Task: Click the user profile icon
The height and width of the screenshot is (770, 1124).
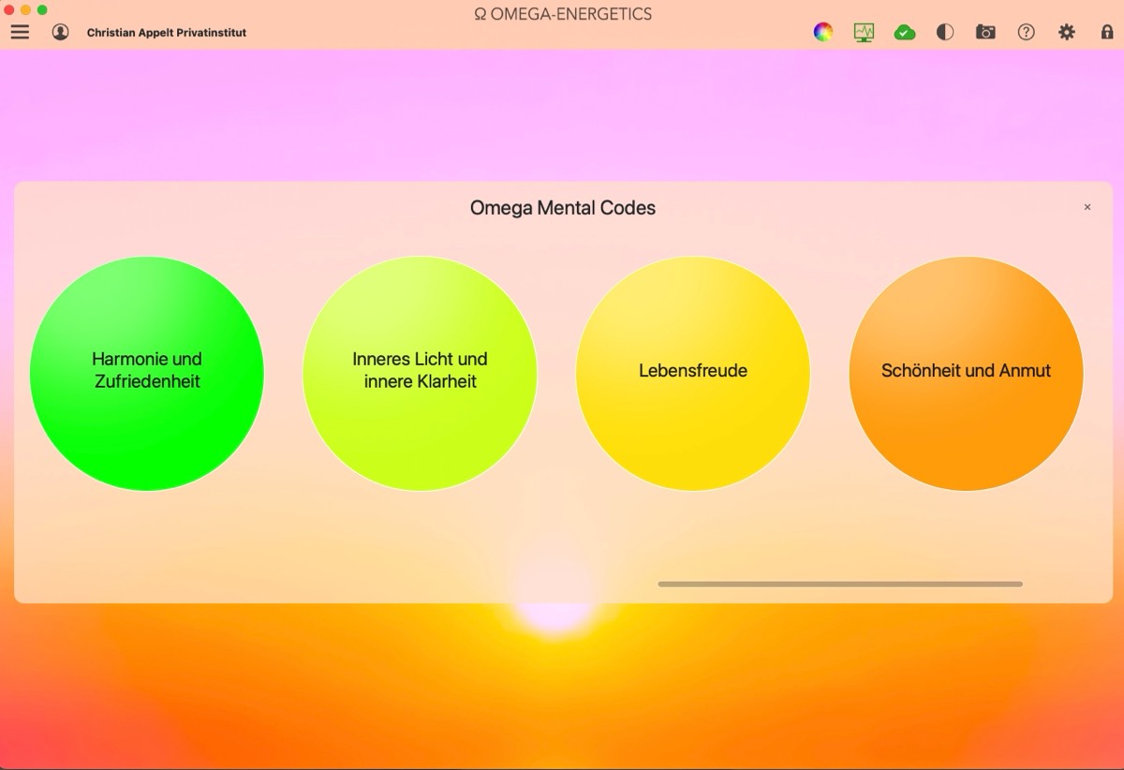Action: pos(60,32)
